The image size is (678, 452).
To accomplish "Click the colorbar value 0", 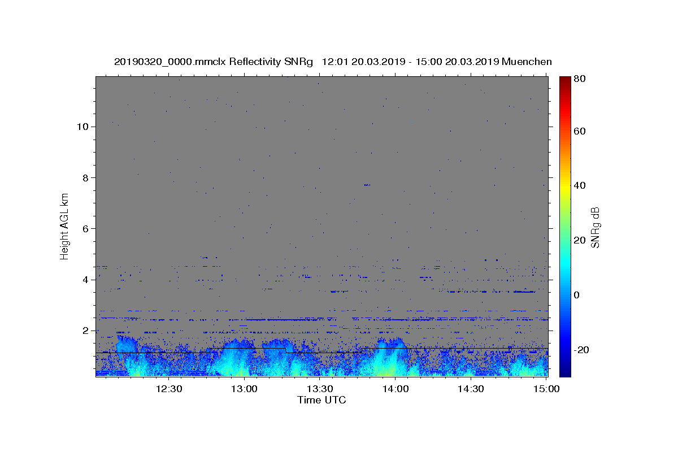I will point(578,295).
